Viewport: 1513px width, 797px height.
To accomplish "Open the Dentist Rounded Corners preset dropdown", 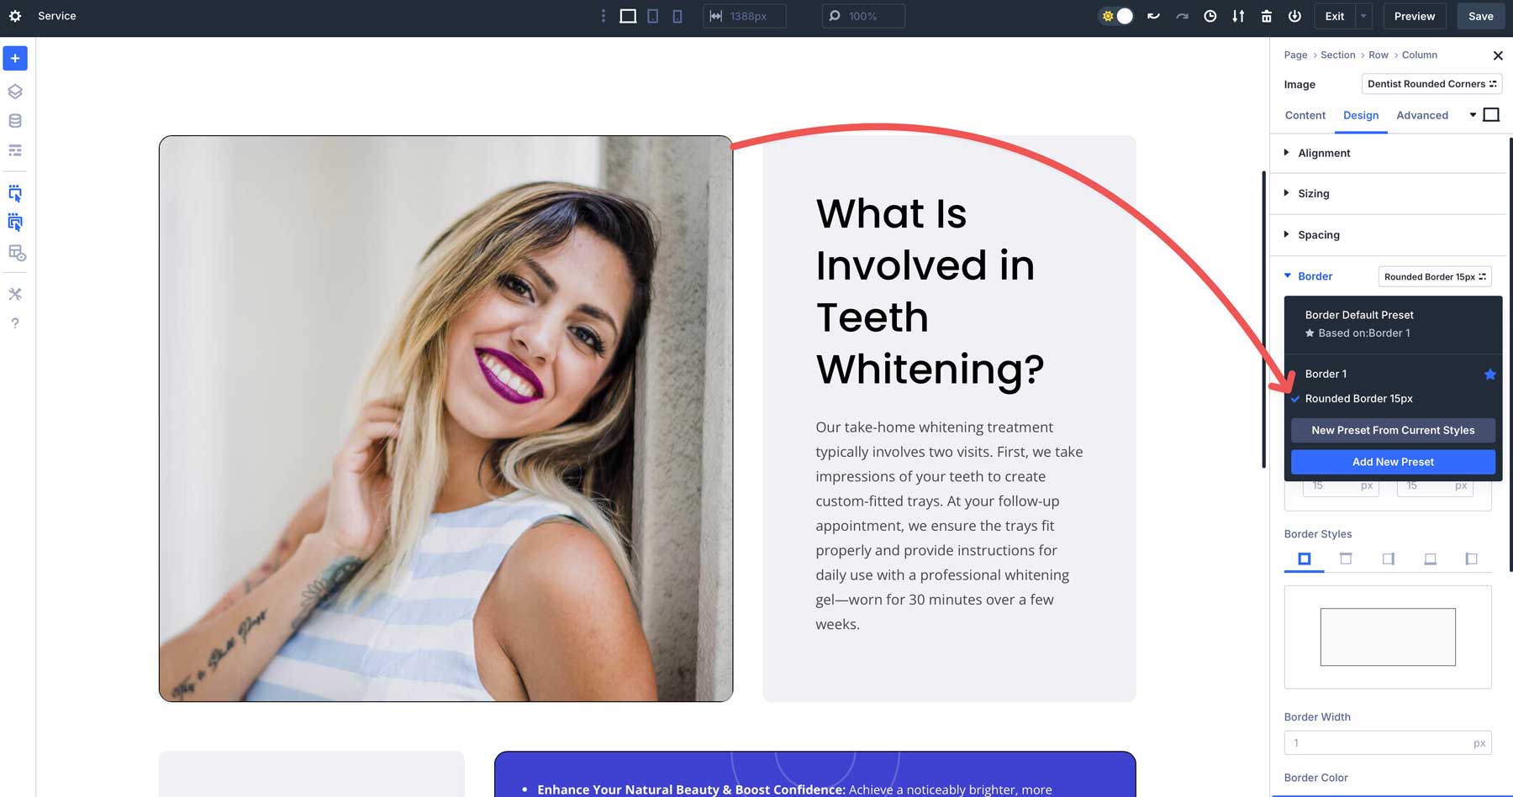I will tap(1431, 84).
